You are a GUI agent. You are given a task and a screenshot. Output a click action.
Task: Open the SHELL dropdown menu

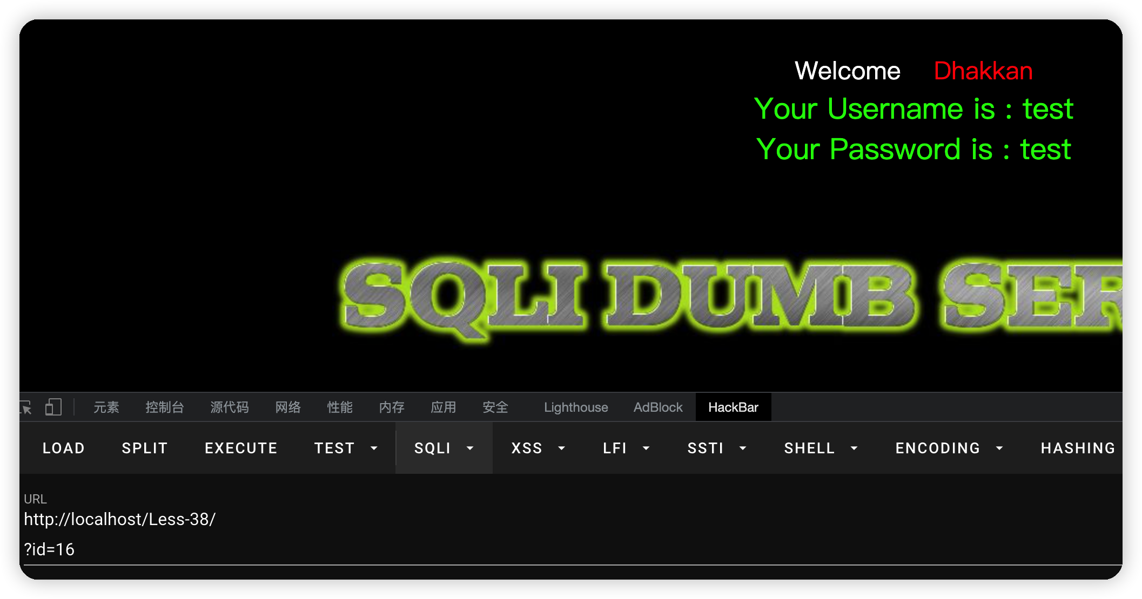[821, 448]
